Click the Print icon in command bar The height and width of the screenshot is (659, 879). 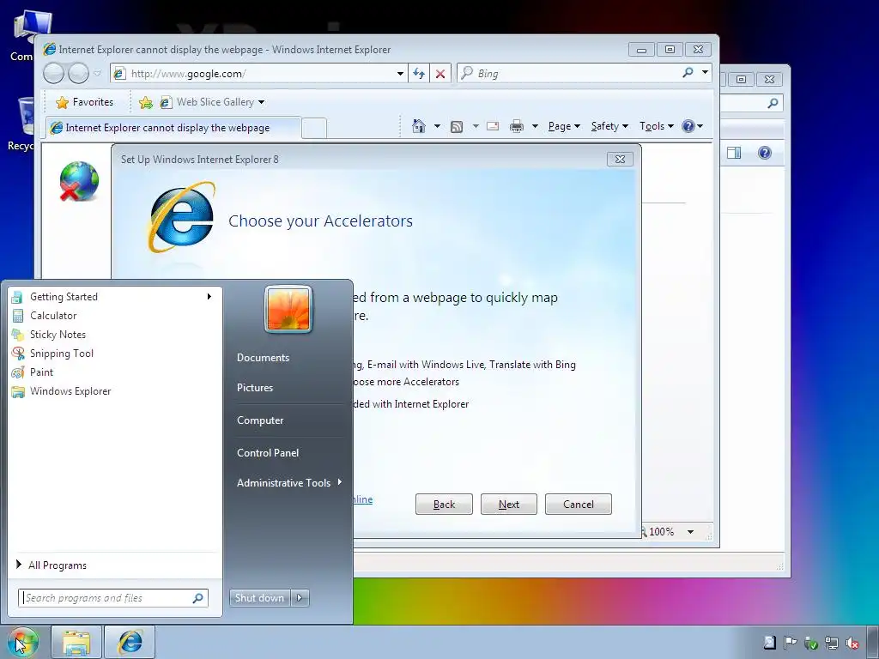coord(516,127)
